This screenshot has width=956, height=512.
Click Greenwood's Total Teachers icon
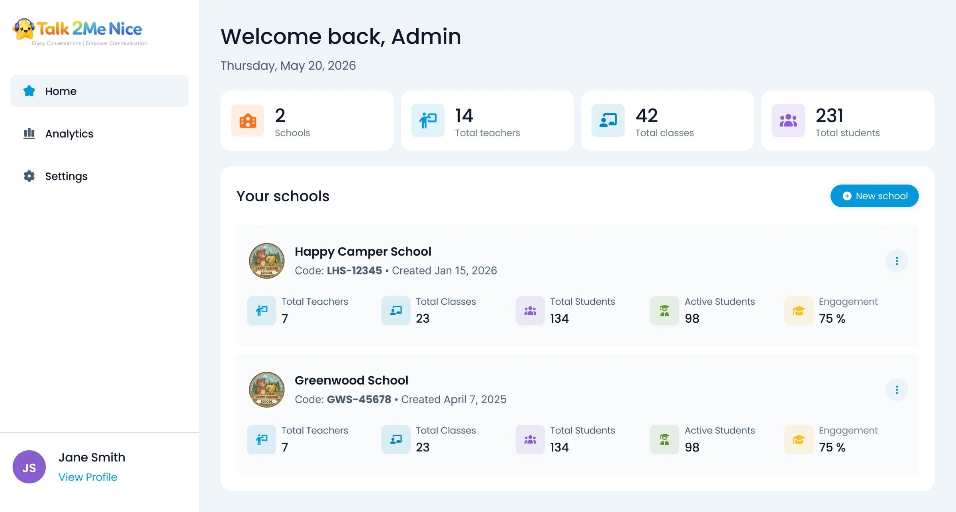(x=261, y=439)
